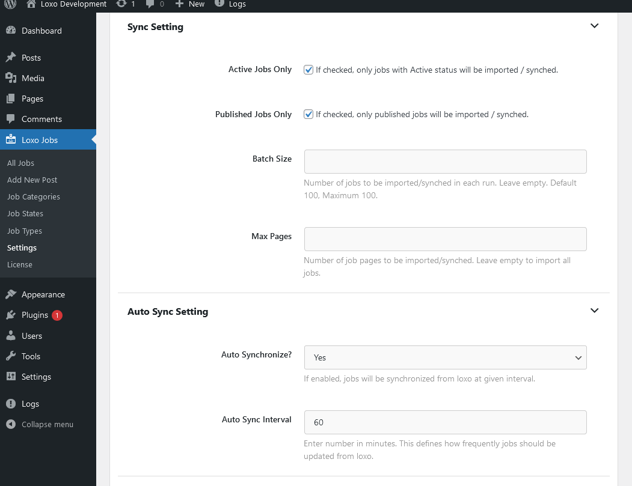Go to All Jobs submenu

pyautogui.click(x=20, y=163)
